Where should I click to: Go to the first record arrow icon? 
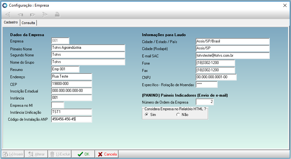pos(8,15)
